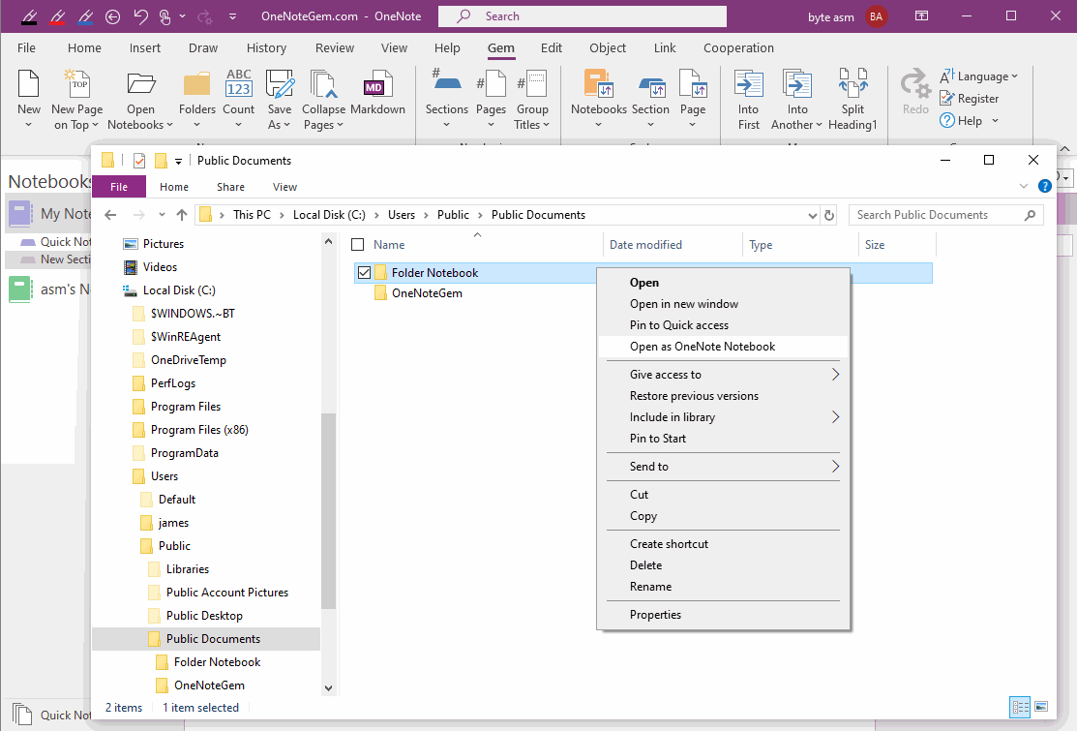The width and height of the screenshot is (1077, 731).
Task: Click the Undo arrow in OneNote title bar
Action: 140,16
